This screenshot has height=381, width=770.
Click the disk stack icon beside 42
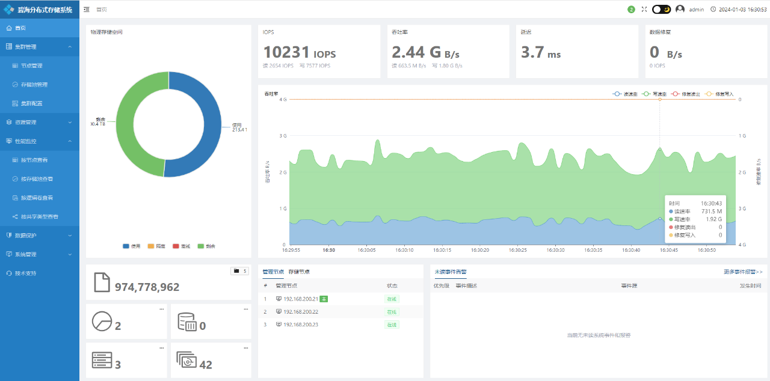tap(186, 359)
